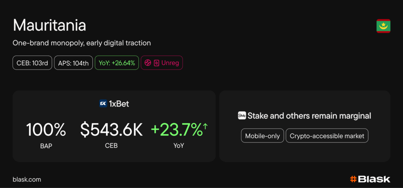Select the CEB: 103rd badge
This screenshot has height=188, width=403.
[x=32, y=63]
